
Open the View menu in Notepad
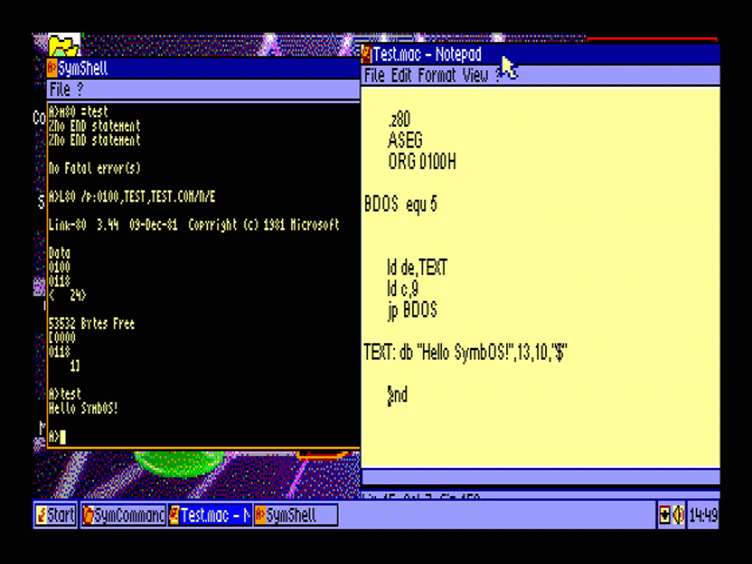(475, 76)
